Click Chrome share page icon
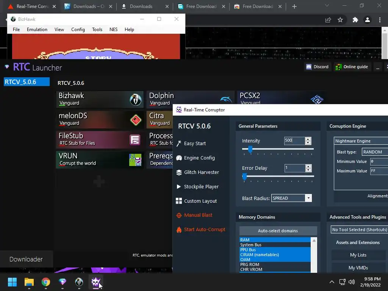This screenshot has width=388, height=291. [x=328, y=20]
